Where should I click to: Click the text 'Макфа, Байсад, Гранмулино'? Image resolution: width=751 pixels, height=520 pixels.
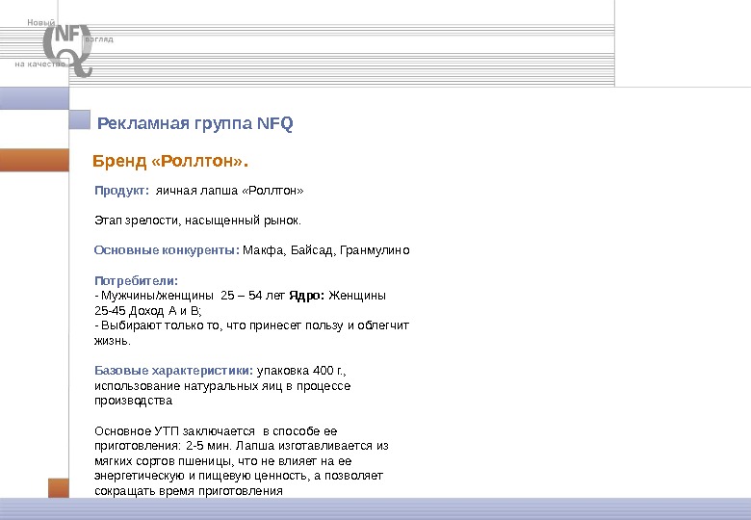(x=326, y=250)
